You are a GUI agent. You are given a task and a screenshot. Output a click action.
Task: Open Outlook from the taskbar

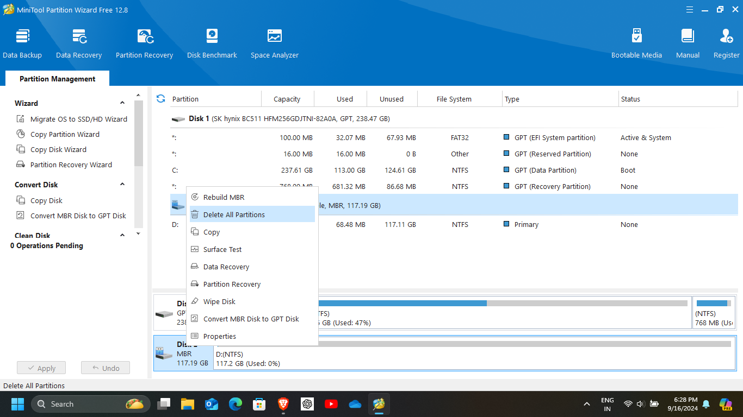point(212,404)
